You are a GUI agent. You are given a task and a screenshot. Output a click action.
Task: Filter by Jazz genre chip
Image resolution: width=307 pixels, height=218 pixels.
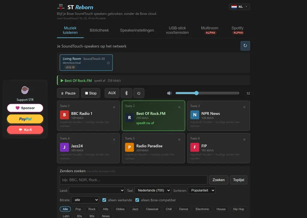click(135, 209)
